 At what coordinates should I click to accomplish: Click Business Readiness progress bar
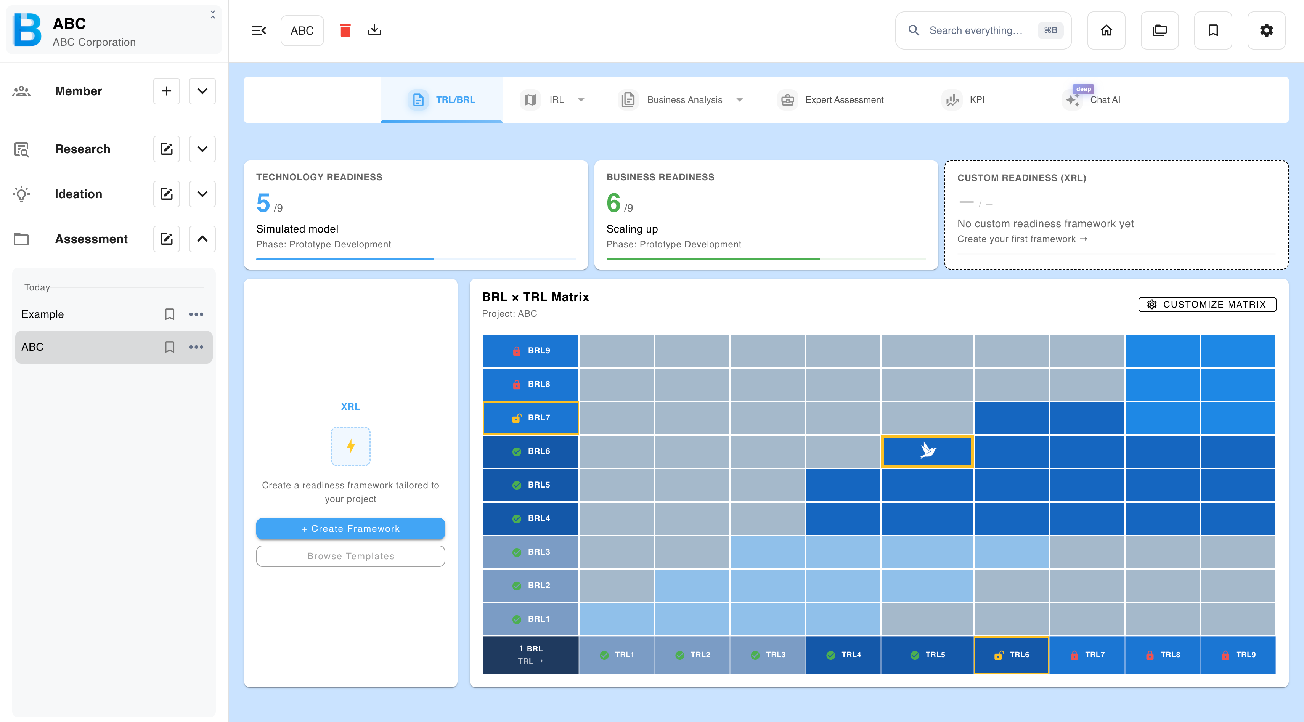(x=766, y=259)
